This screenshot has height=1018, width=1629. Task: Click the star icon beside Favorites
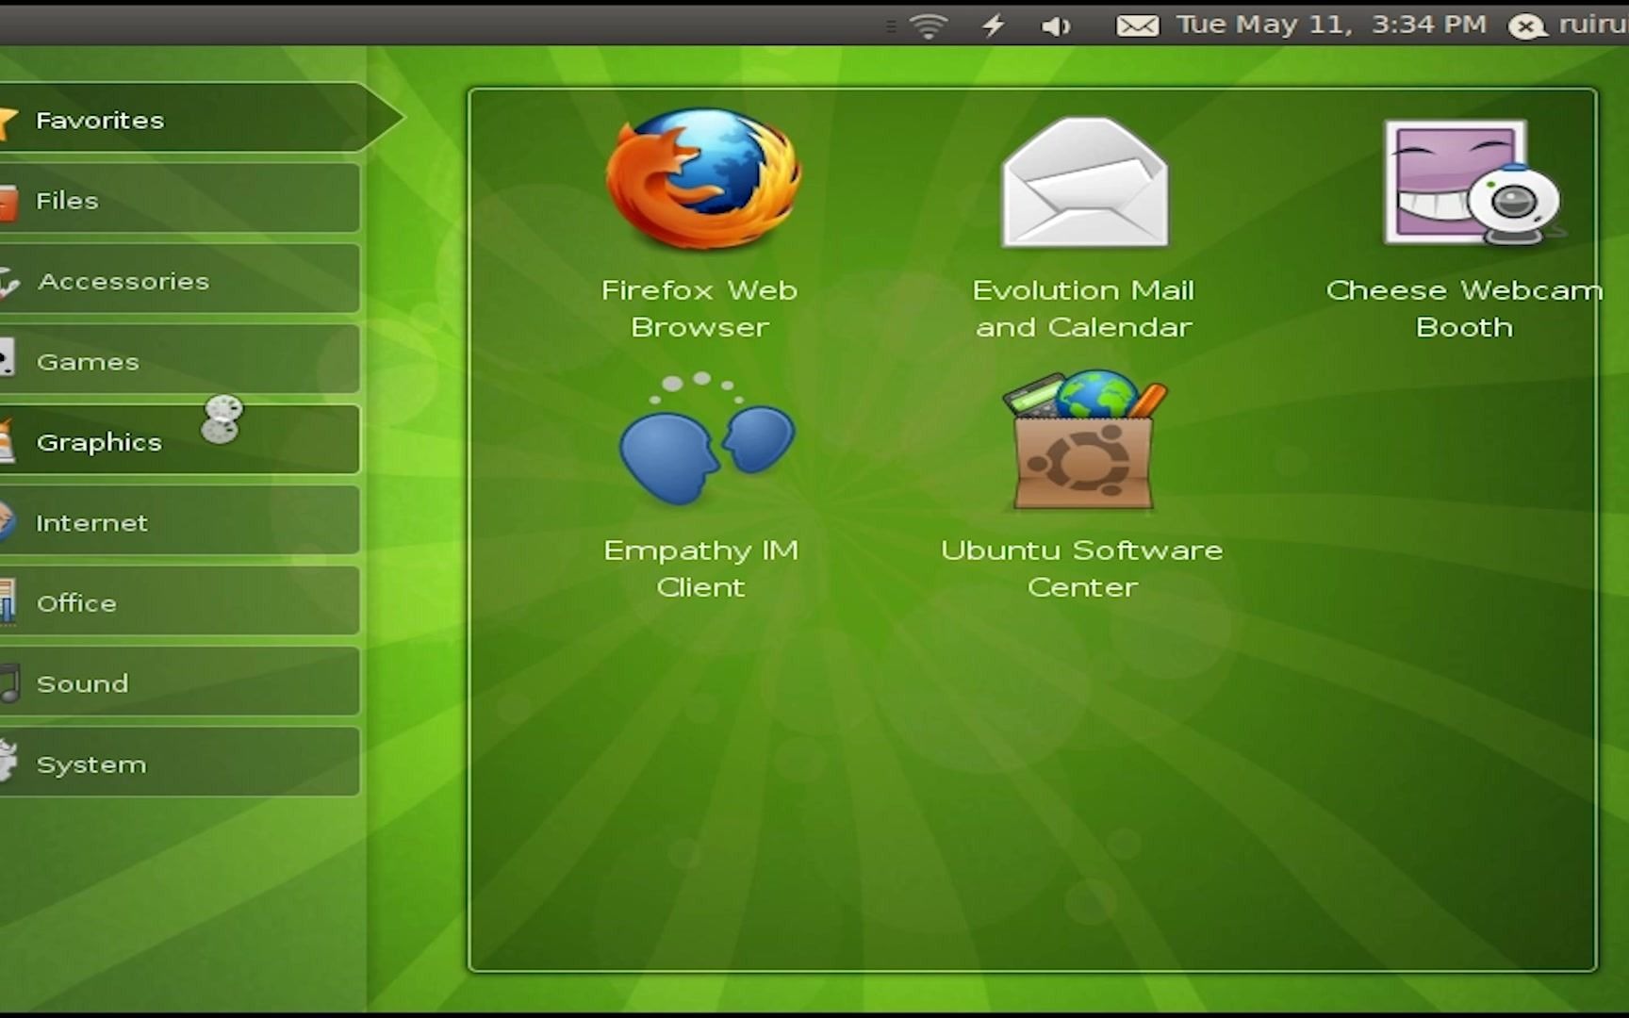[x=8, y=122]
